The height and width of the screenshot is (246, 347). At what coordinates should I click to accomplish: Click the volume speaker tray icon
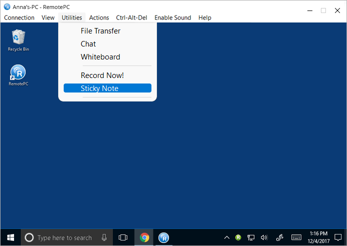(264, 237)
